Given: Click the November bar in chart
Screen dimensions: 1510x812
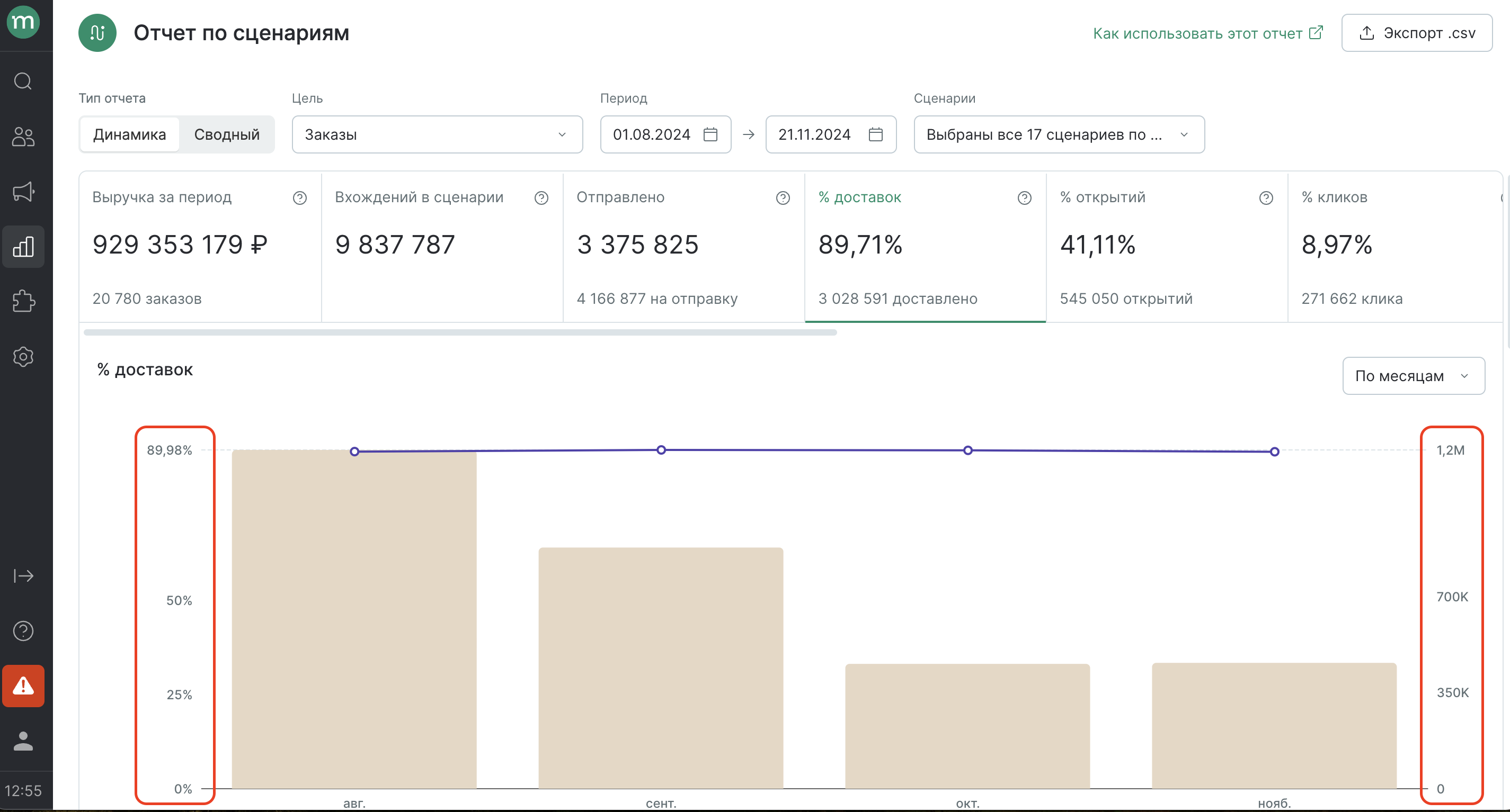Looking at the screenshot, I should point(1274,725).
